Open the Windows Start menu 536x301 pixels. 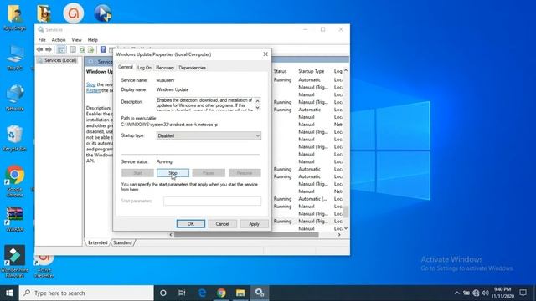click(9, 293)
